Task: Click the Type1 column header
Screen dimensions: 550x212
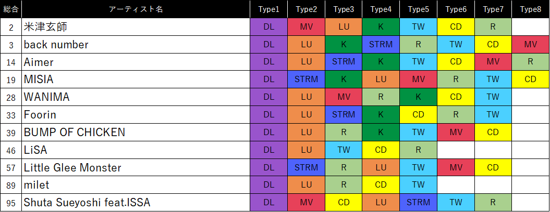Action: tap(268, 9)
